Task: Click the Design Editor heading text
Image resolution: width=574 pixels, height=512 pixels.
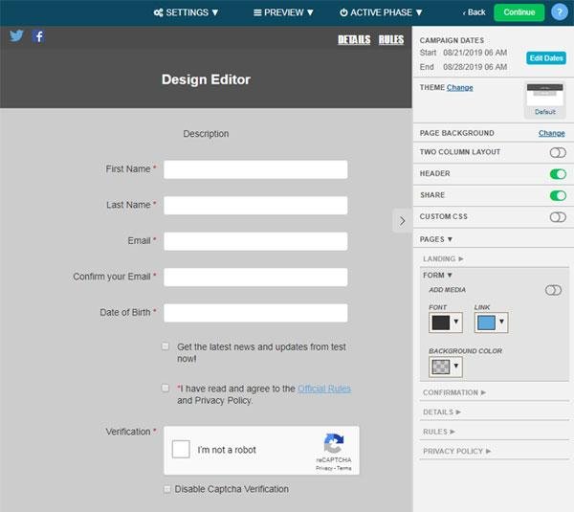Action: coord(206,79)
